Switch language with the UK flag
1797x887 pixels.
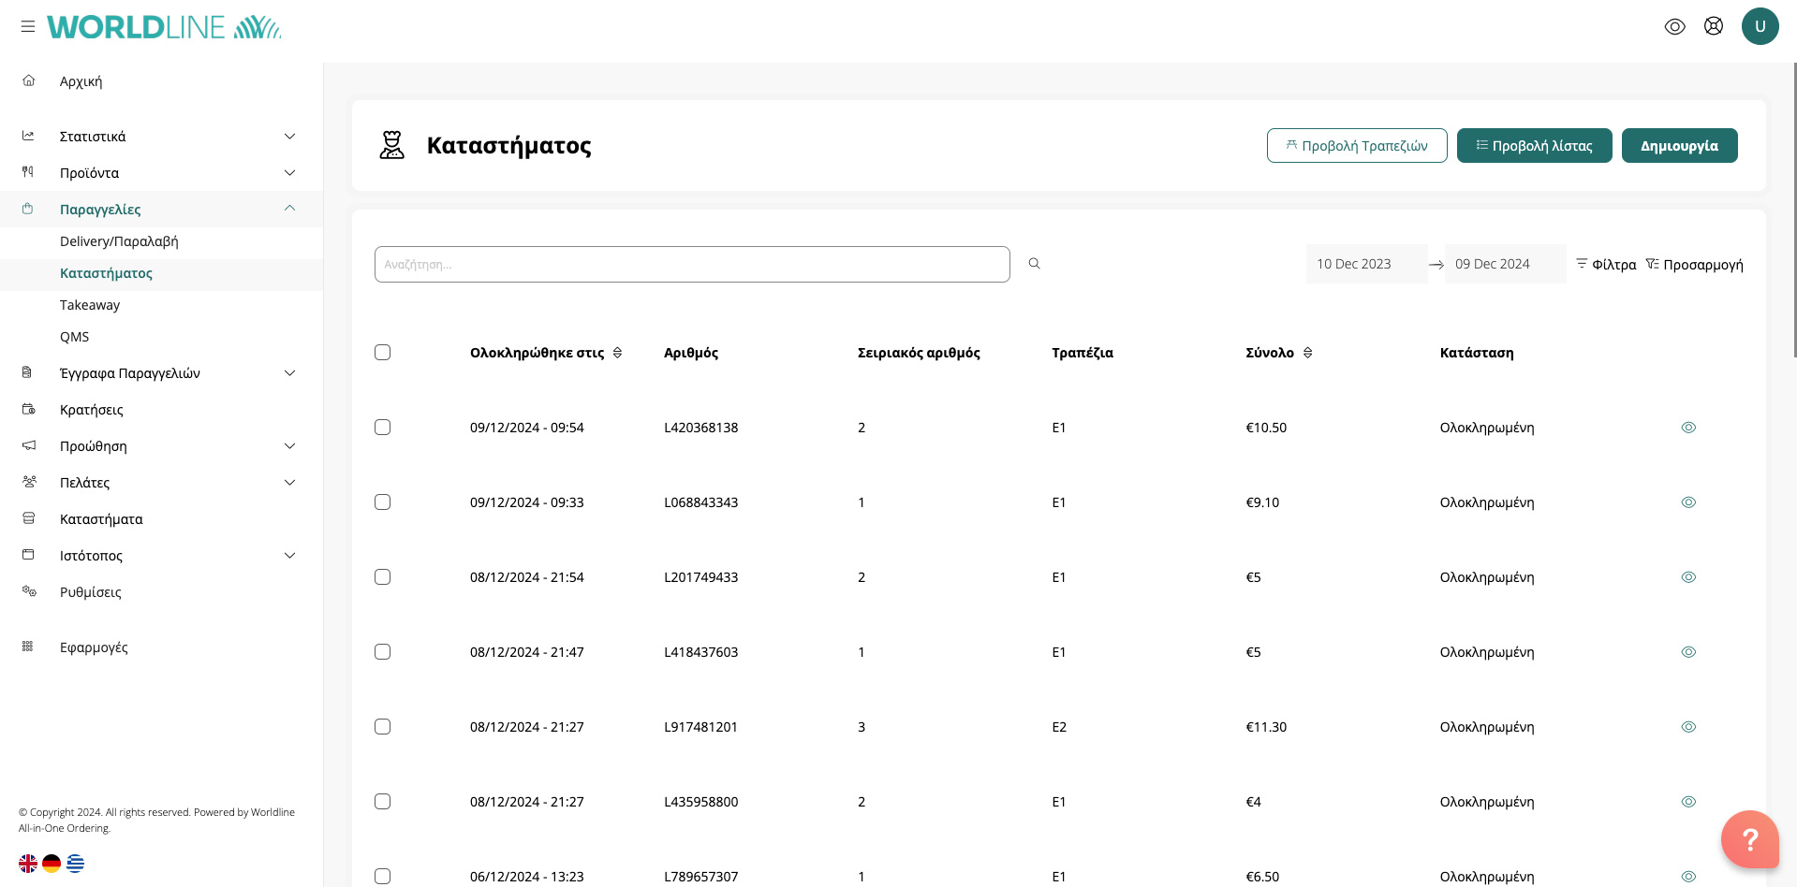coord(28,863)
